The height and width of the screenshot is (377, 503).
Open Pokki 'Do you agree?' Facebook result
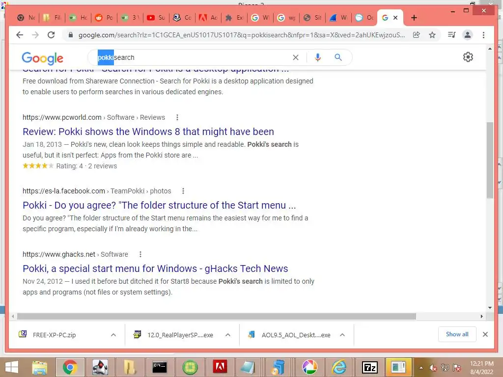pos(159,205)
